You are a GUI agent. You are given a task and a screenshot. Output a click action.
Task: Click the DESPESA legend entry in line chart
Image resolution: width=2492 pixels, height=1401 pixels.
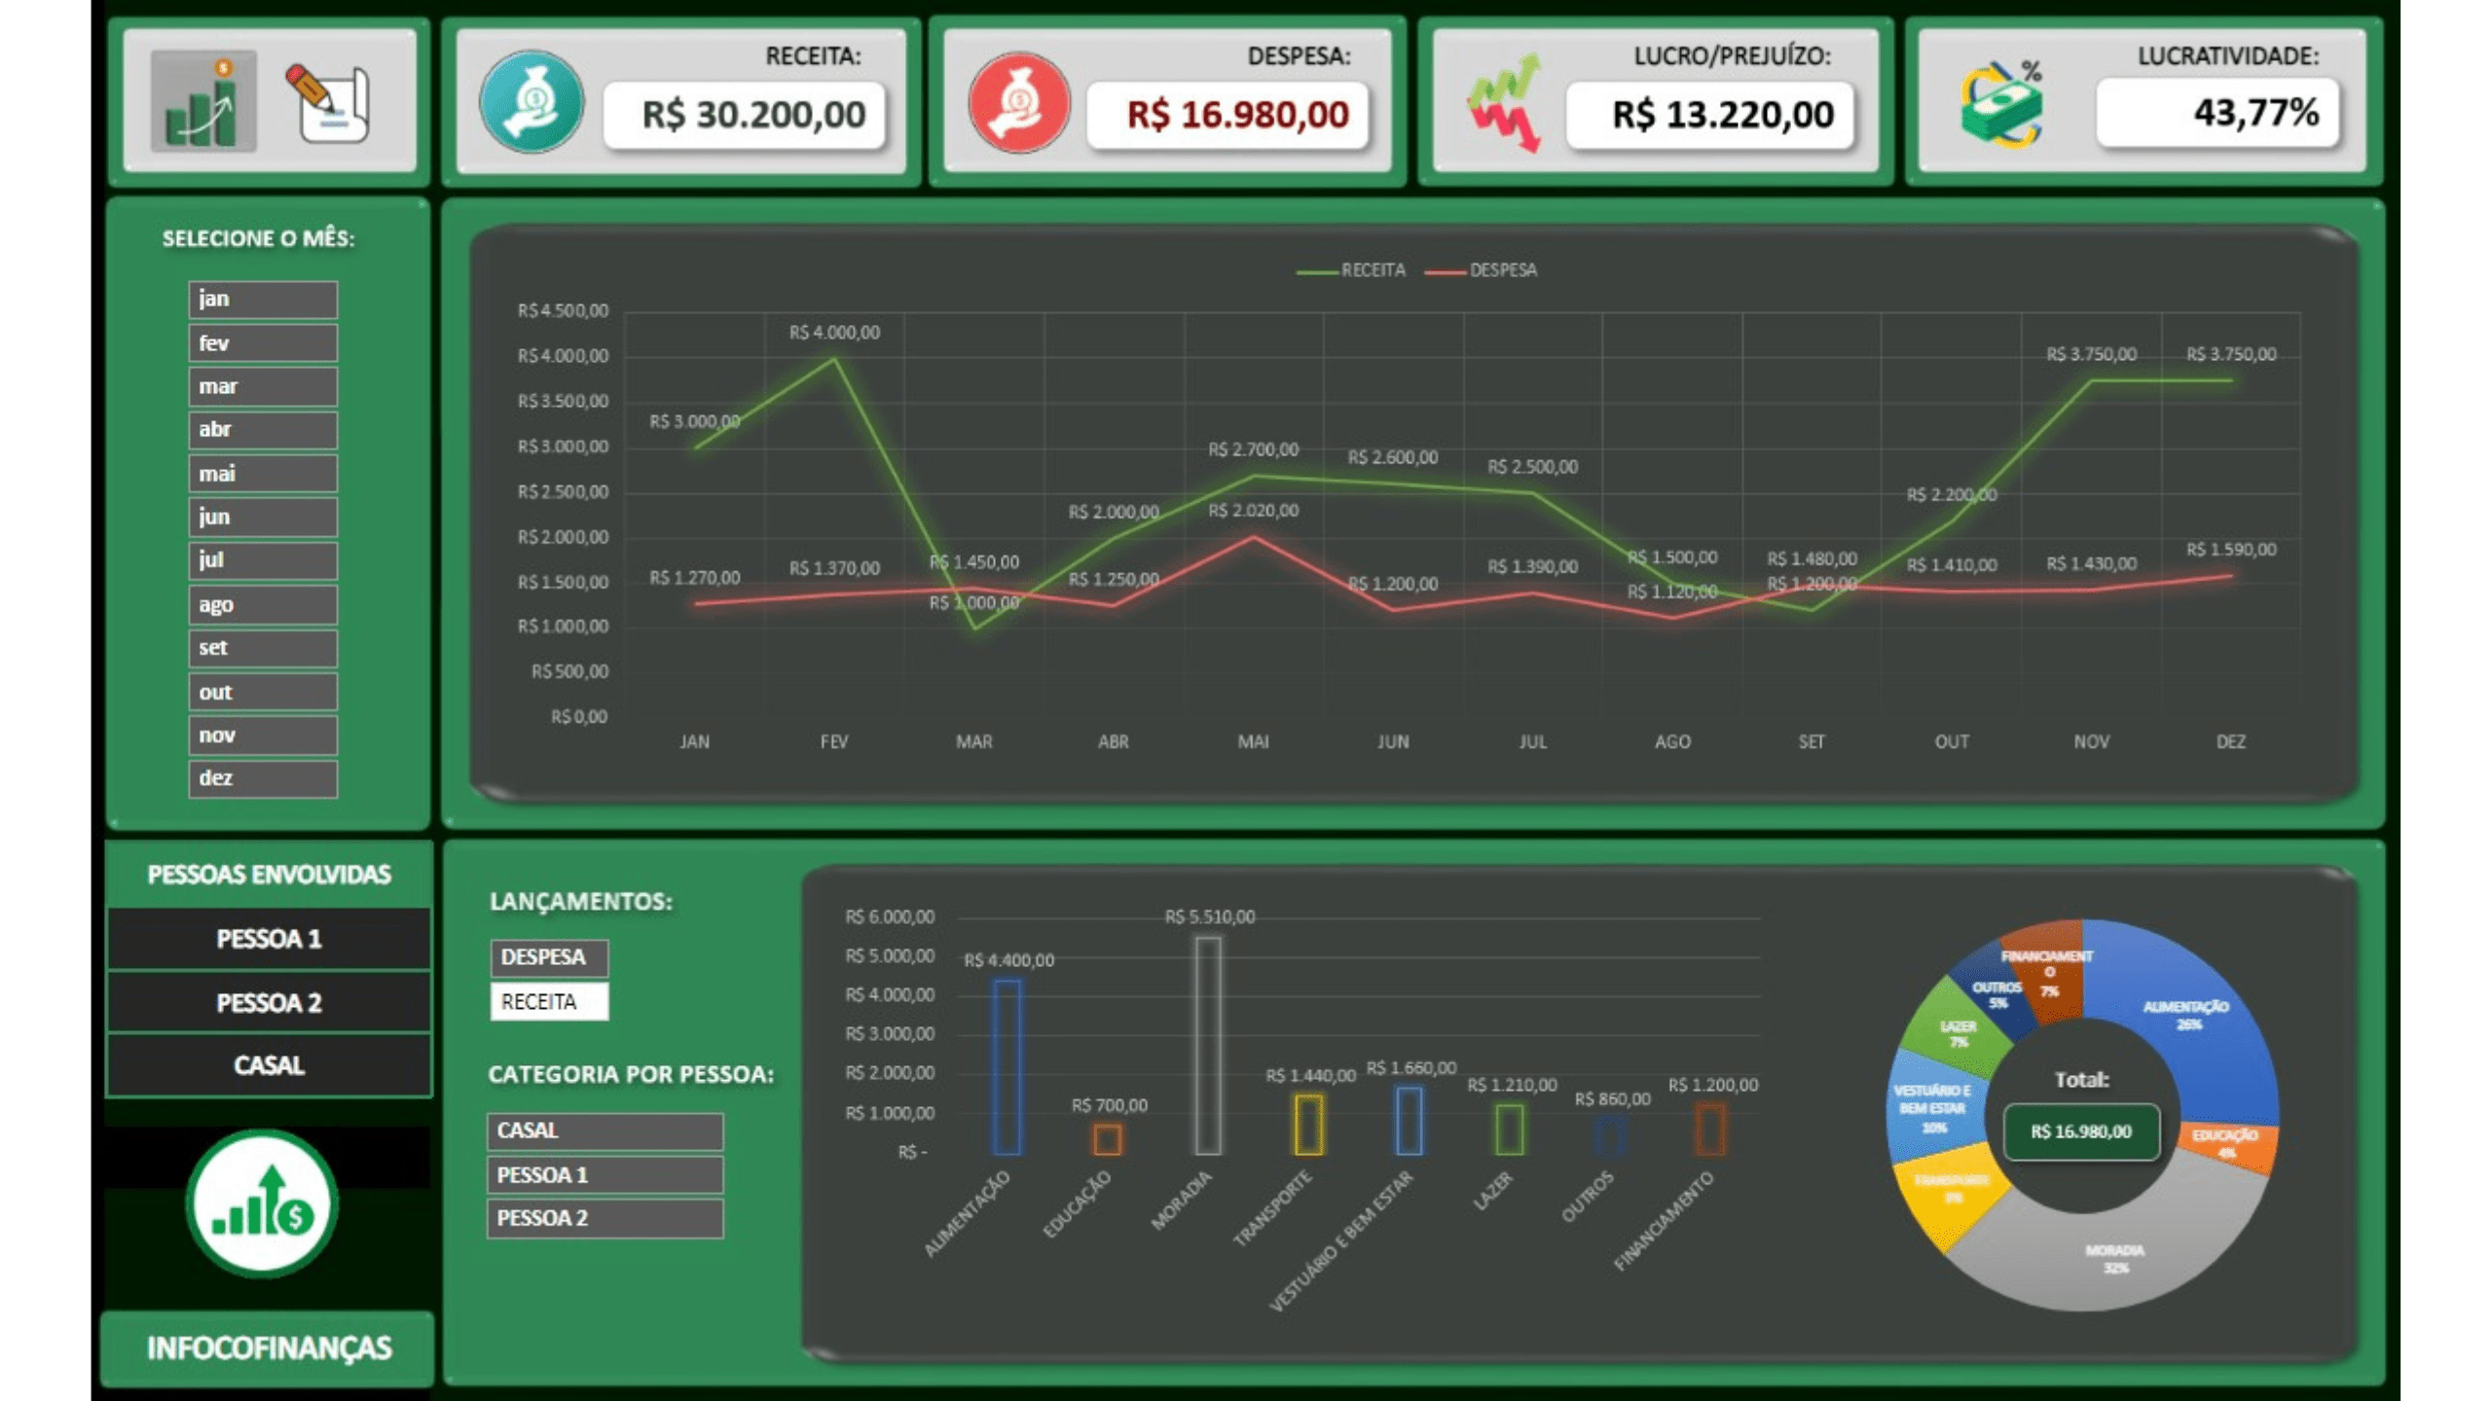1481,270
